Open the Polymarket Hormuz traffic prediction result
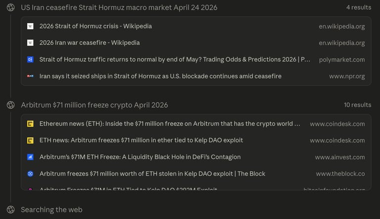This screenshot has width=380, height=219. pos(175,60)
